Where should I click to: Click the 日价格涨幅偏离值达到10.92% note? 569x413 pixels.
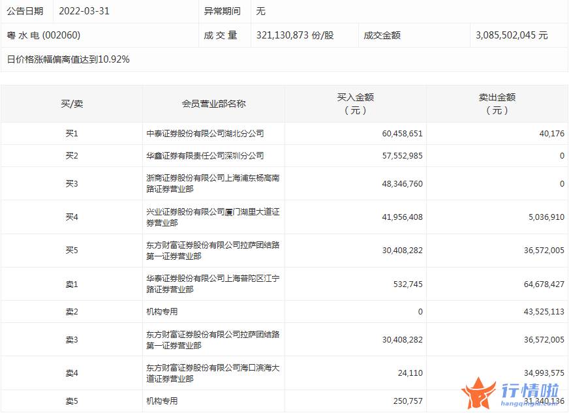click(x=69, y=59)
